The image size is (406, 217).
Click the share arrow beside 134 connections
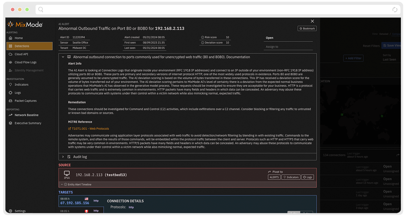[x=398, y=155]
